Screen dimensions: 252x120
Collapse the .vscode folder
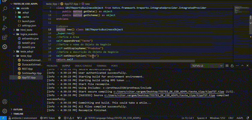(x=24, y=8)
